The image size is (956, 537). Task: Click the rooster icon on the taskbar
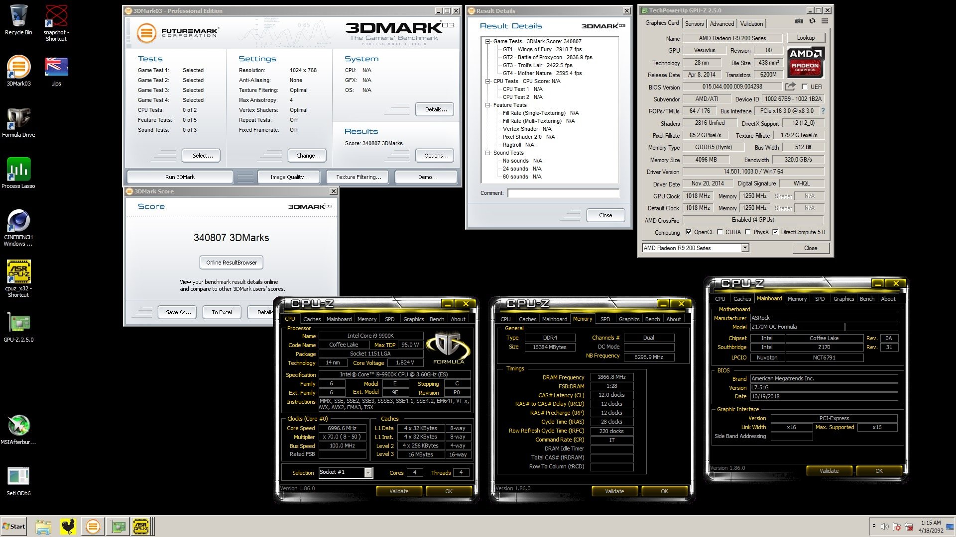(68, 527)
